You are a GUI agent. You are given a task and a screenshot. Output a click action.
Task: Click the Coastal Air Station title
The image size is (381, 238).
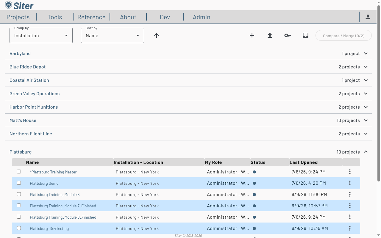tap(29, 80)
